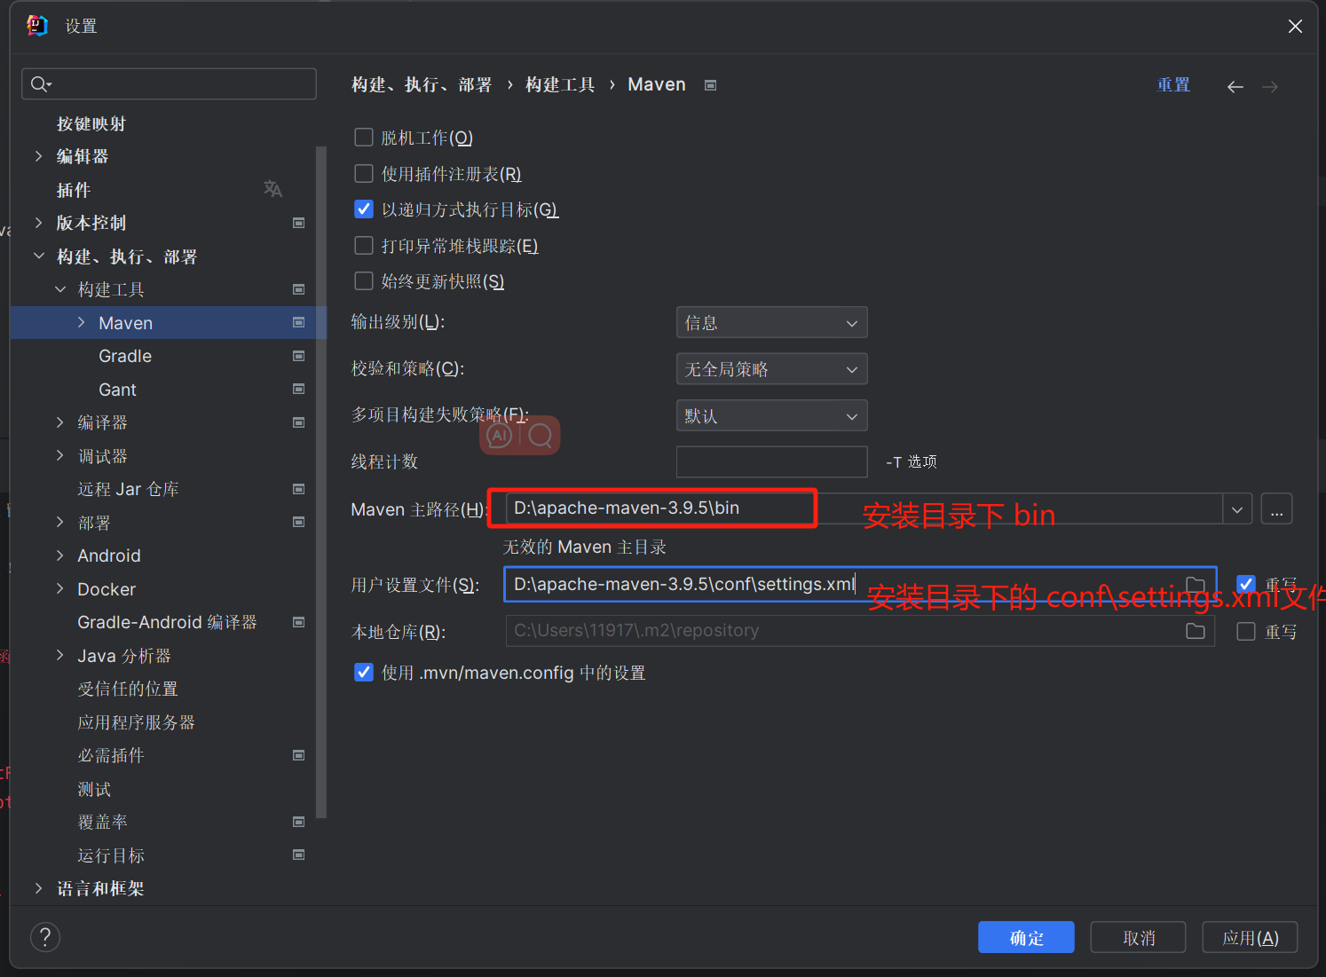This screenshot has height=977, width=1326.
Task: Select Gant under 构建工具
Action: click(117, 390)
